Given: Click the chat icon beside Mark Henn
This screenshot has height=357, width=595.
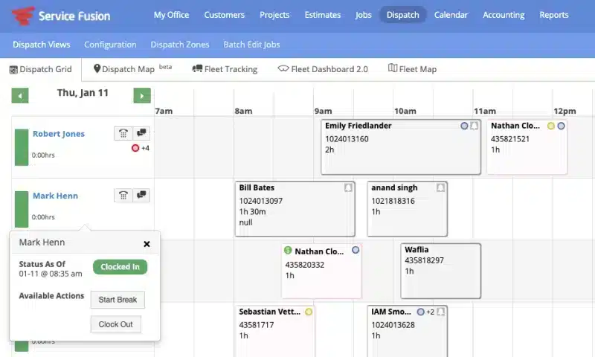Looking at the screenshot, I should 141,195.
